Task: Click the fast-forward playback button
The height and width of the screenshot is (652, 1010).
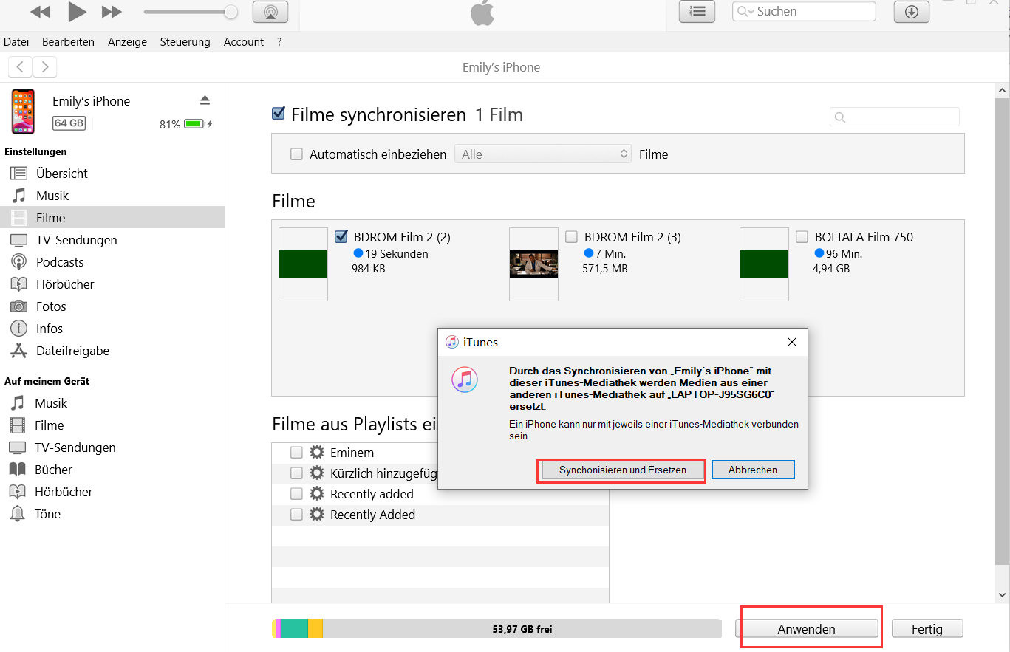Action: [112, 12]
